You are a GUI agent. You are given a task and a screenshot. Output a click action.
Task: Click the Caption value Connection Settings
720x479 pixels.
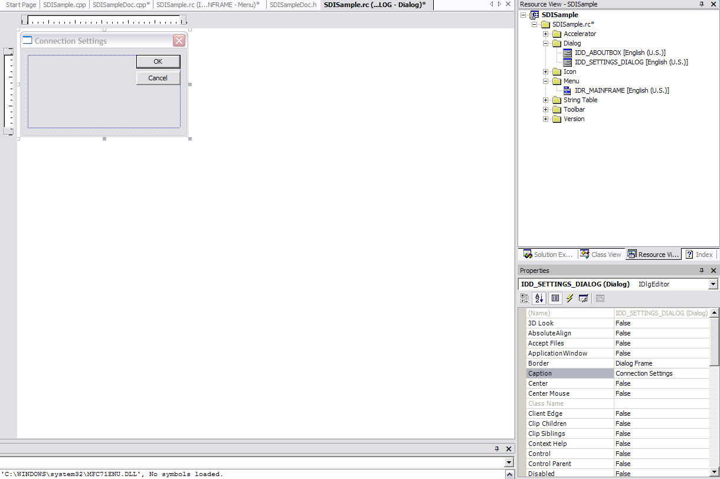[x=662, y=373]
